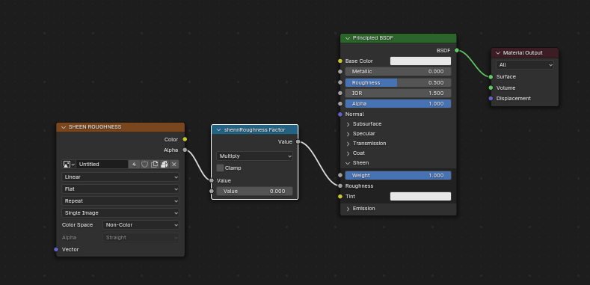Image resolution: width=590 pixels, height=285 pixels.
Task: Collapse the Material Output node
Action: point(498,52)
